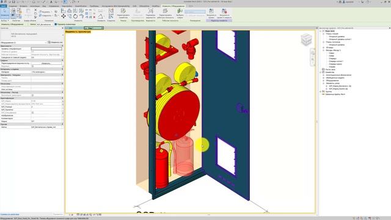Activate the Rotate tool in Modify panel
This screenshot has height=220, width=391.
click(x=75, y=16)
